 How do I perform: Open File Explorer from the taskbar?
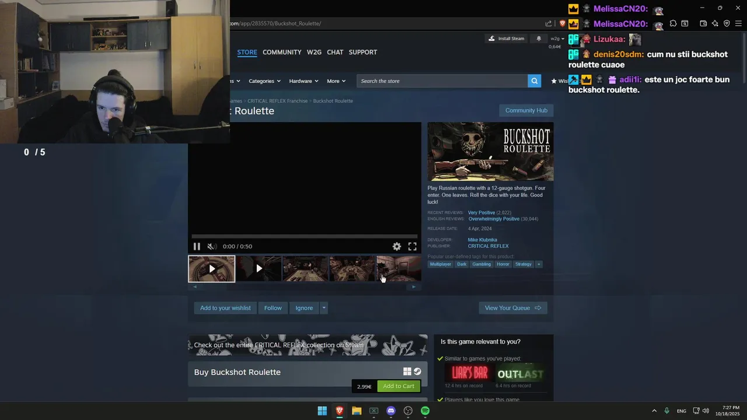point(357,411)
